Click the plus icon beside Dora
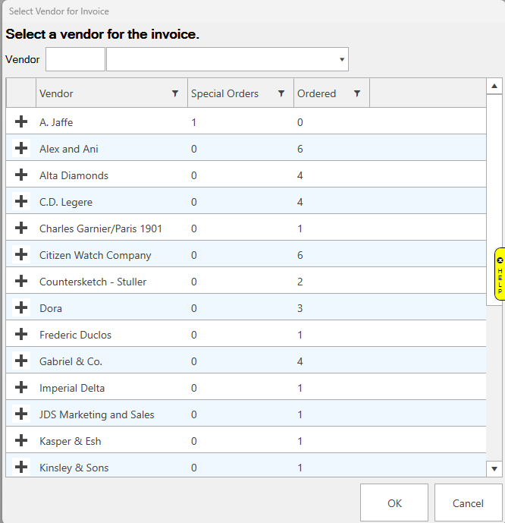The width and height of the screenshot is (505, 523). pyautogui.click(x=21, y=307)
